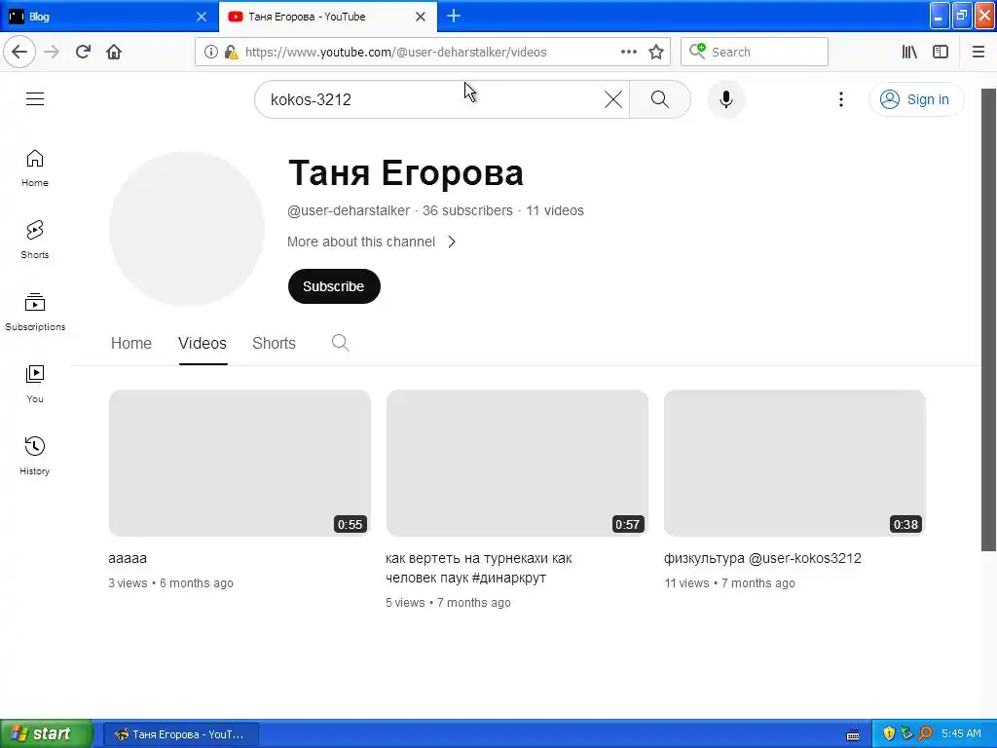Sign in to YouTube
997x748 pixels.
(915, 99)
